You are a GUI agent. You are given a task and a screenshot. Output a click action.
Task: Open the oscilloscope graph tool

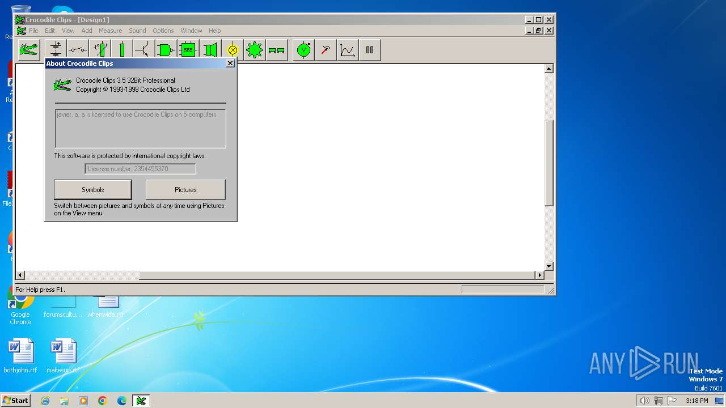click(x=348, y=50)
